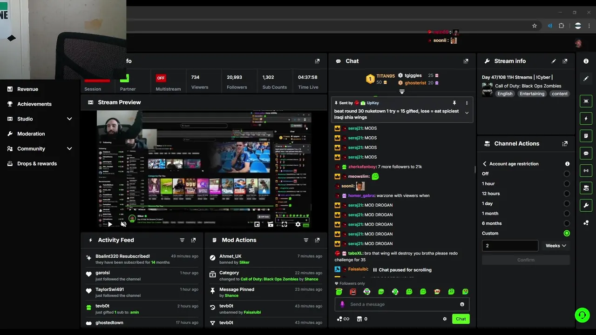This screenshot has width=596, height=335.
Task: Open stream preview settings gear
Action: [x=298, y=224]
